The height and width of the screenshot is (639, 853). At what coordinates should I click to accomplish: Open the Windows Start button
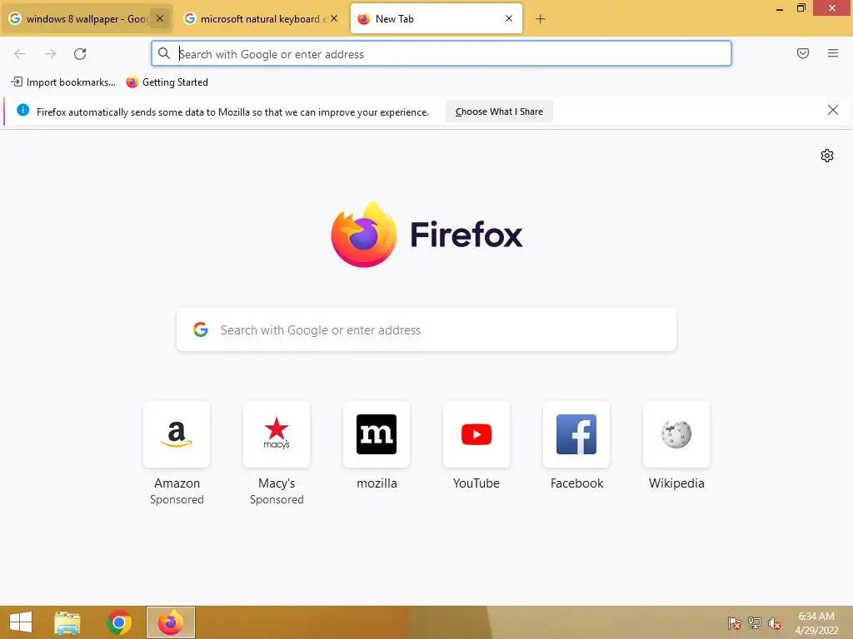[21, 622]
